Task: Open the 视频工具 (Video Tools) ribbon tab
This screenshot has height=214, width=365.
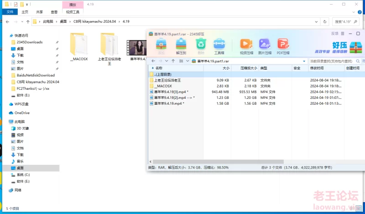Action: point(73,12)
